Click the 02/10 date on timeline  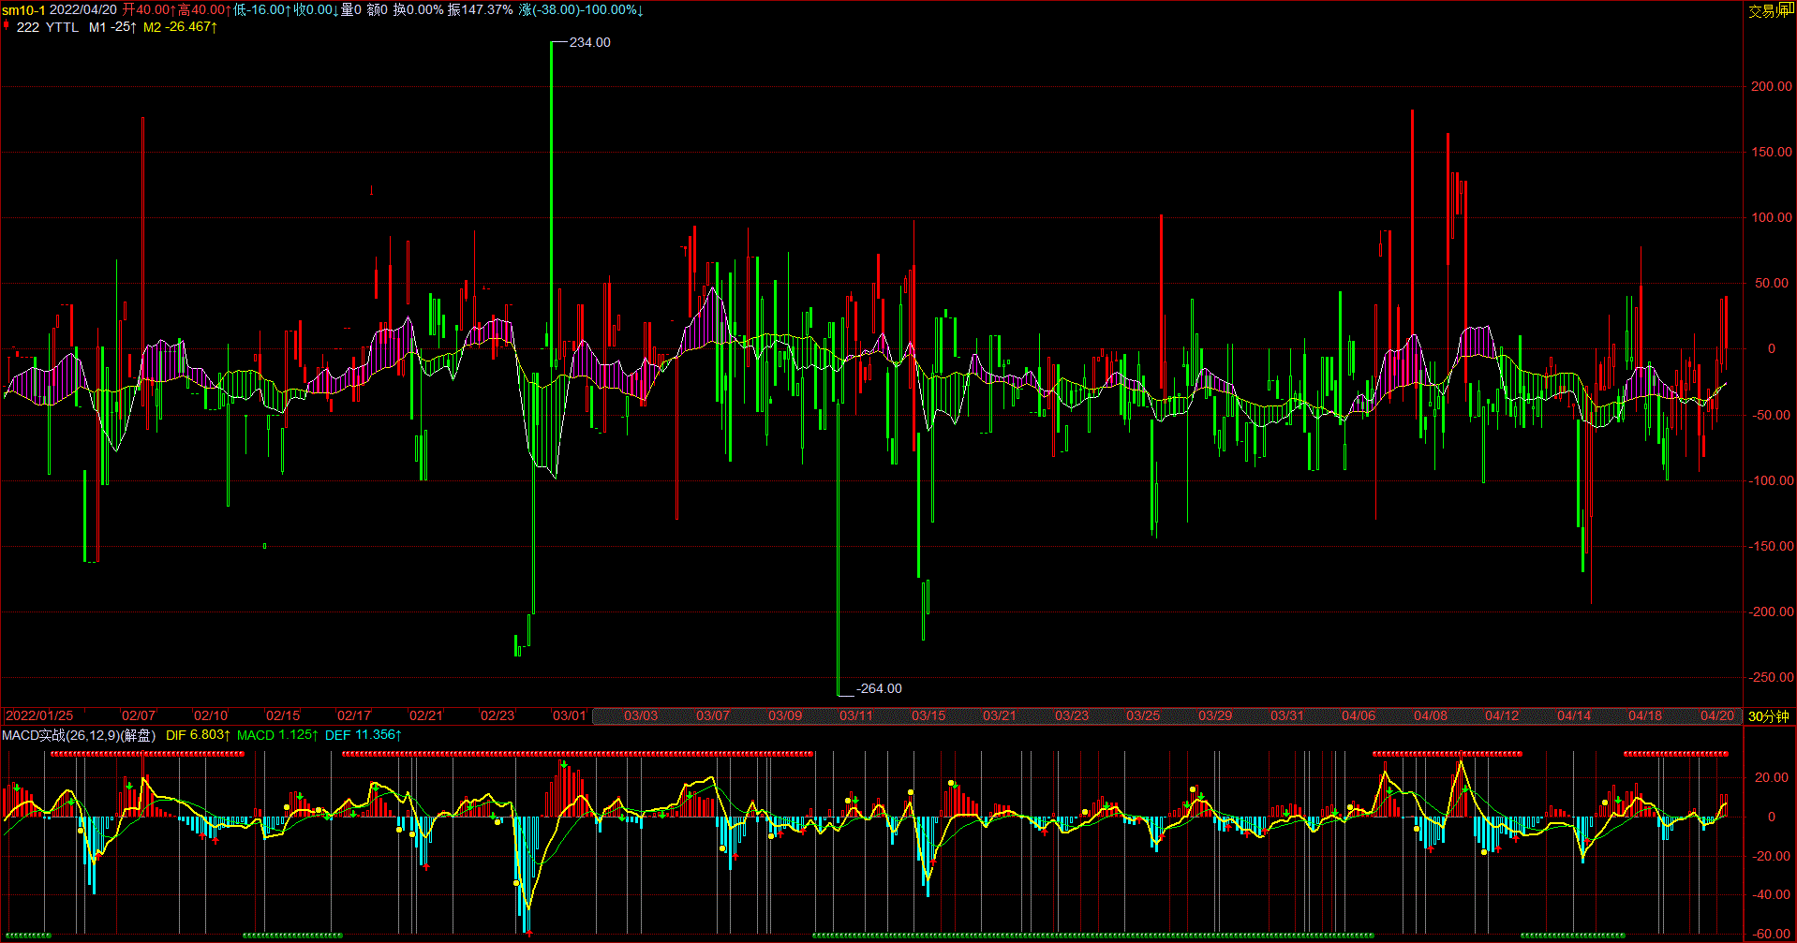(211, 715)
